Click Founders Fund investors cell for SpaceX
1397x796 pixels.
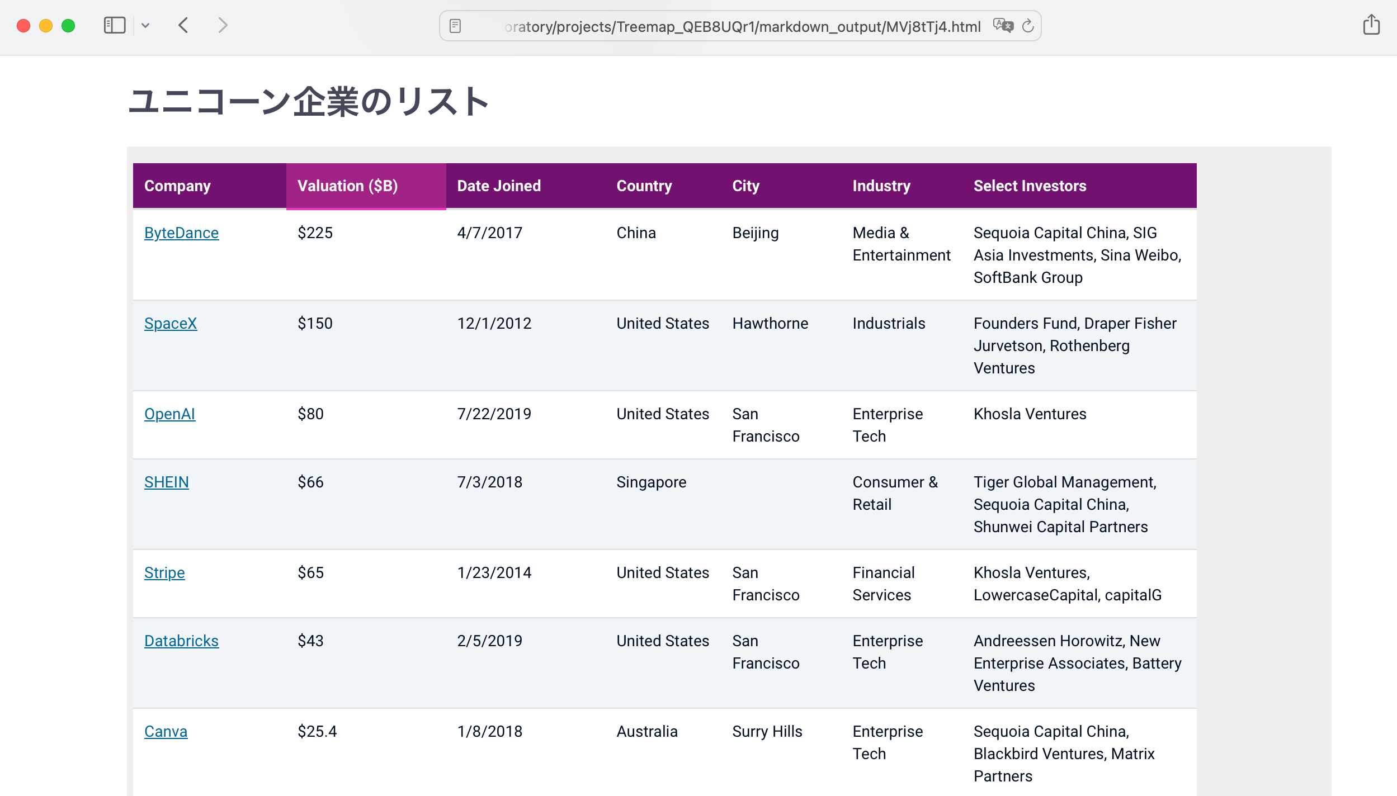1079,345
